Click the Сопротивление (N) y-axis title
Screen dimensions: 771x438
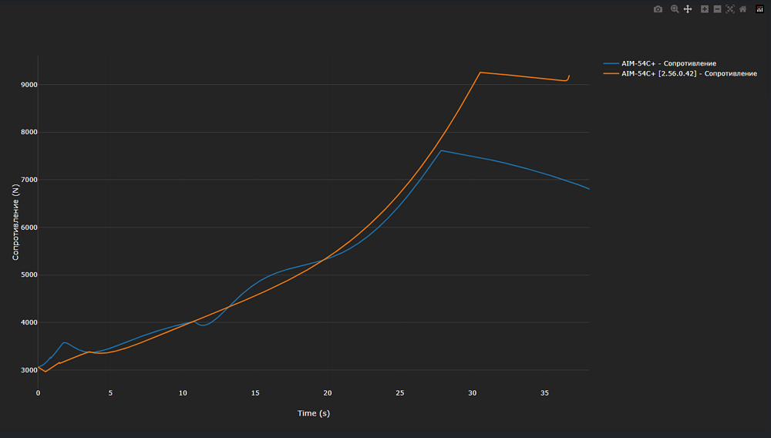15,222
